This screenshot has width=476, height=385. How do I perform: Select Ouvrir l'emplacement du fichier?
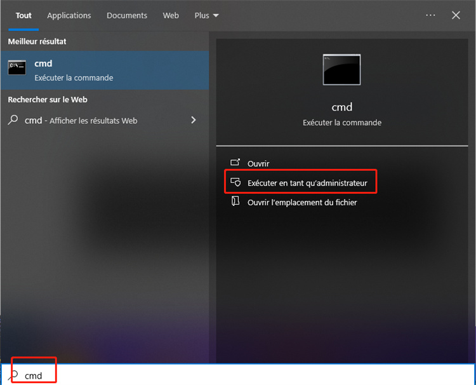tap(302, 203)
